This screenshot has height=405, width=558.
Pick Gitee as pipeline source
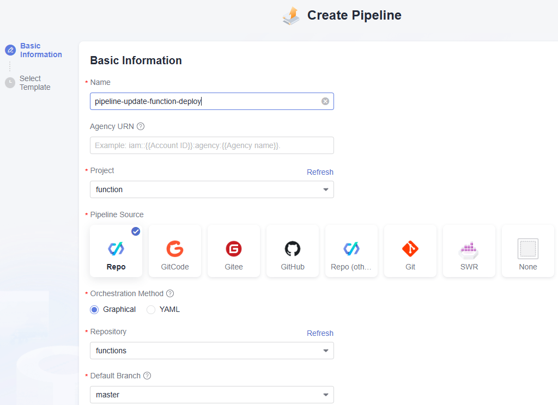pyautogui.click(x=234, y=251)
